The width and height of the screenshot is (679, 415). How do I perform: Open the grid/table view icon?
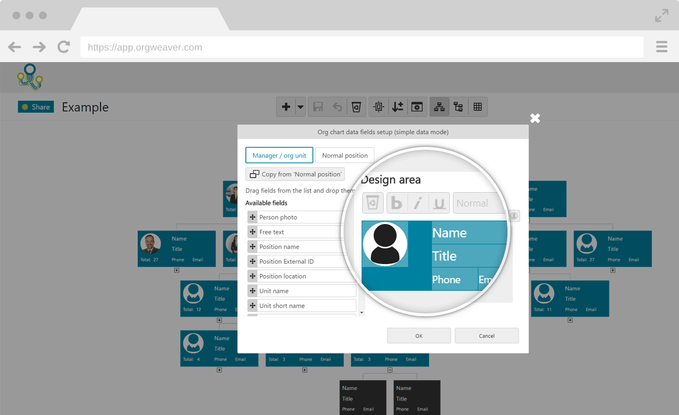point(478,107)
